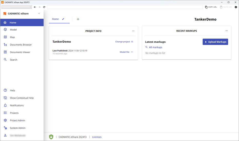Open the Map icon in sidebar
The width and height of the screenshot is (239, 141).
[x=5, y=37]
